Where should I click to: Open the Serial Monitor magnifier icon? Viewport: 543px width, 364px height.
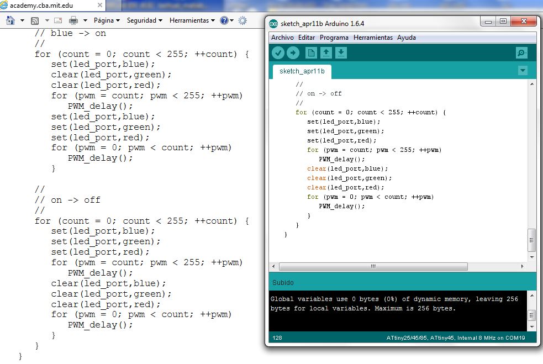coord(521,53)
